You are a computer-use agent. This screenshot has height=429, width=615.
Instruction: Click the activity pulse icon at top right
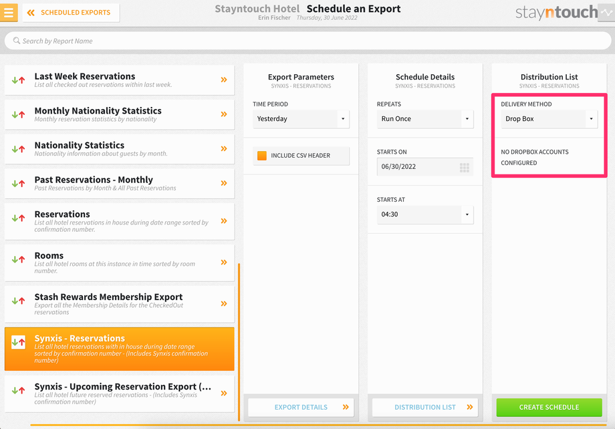pyautogui.click(x=606, y=13)
